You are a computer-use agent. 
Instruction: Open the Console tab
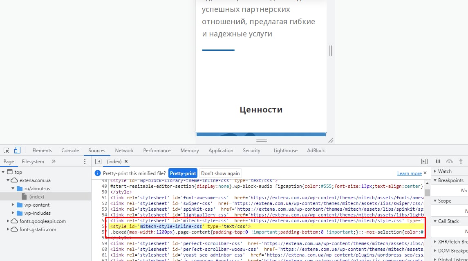[70, 151]
